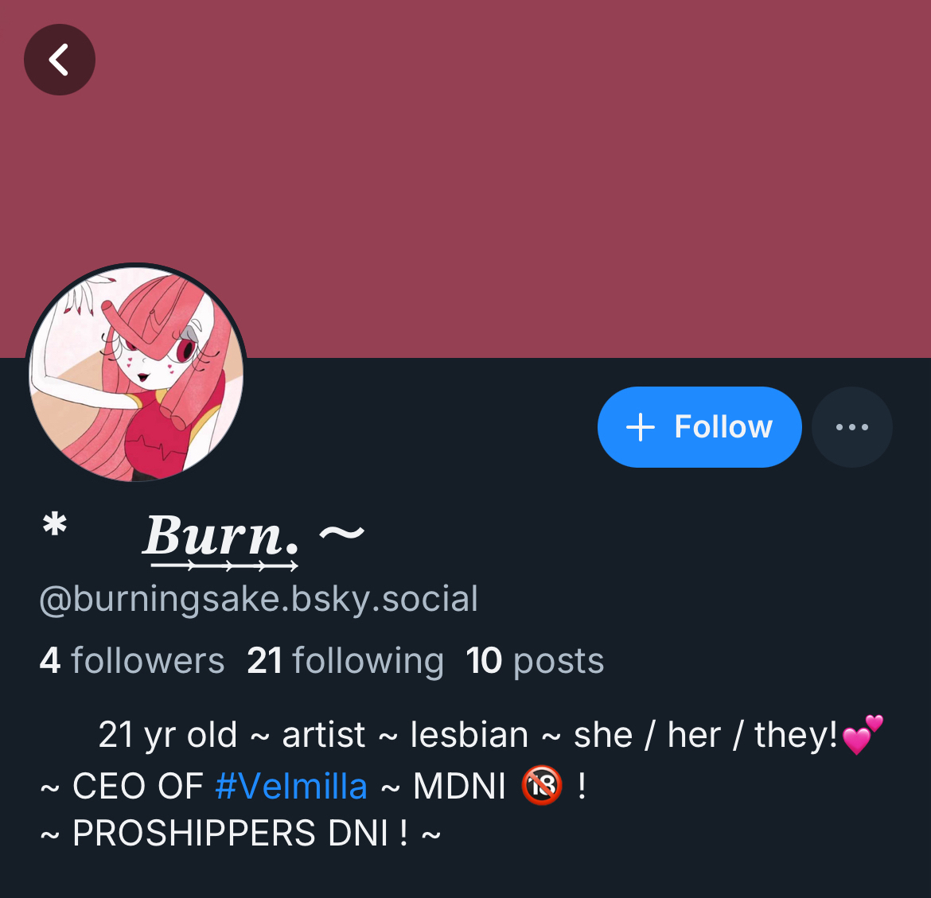View the 21 following list
The image size is (931, 898).
tap(345, 661)
